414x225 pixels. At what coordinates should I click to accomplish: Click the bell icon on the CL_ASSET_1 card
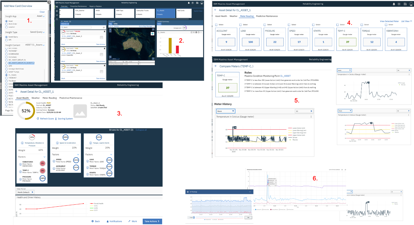[104, 65]
